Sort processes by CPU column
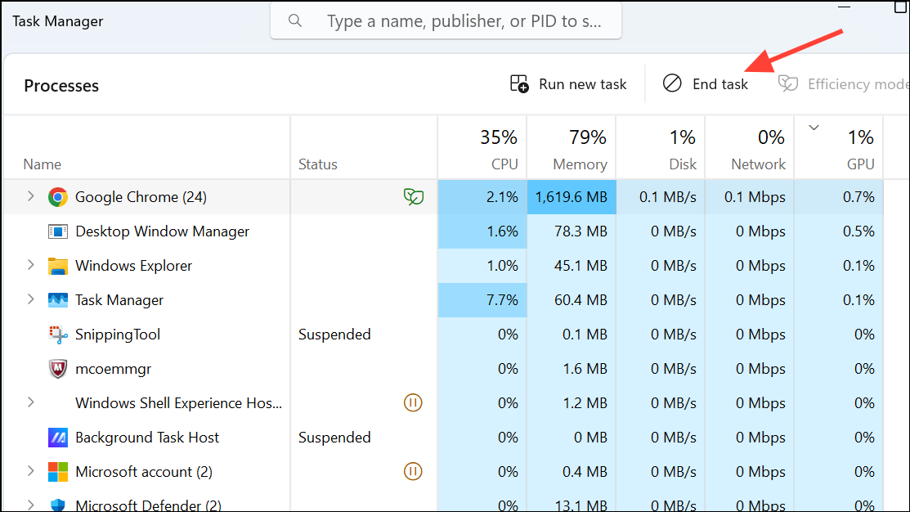 tap(482, 148)
